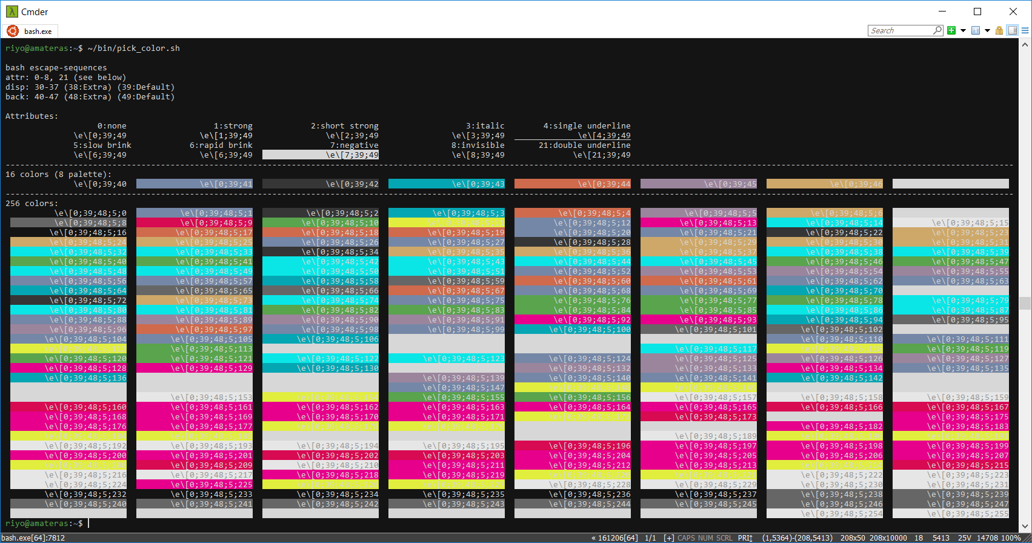Click the Cmder lambda icon in title bar
The image size is (1032, 543).
tap(12, 12)
